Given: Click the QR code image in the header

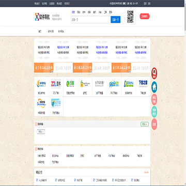Looking at the screenshot, I should 130,17.
